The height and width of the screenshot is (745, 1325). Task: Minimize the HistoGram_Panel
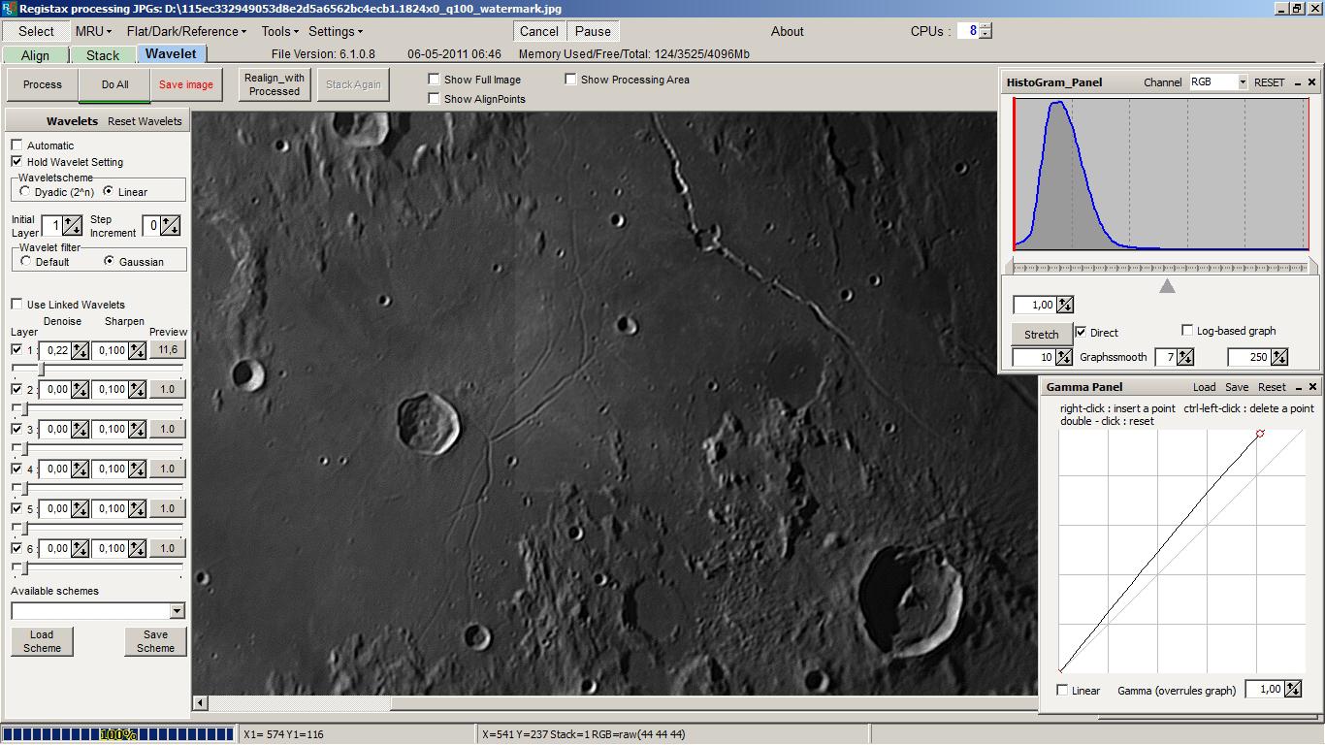[x=1298, y=83]
